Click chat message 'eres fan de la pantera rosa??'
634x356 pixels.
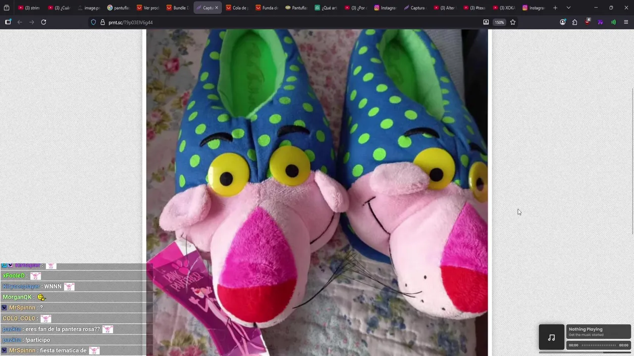pos(62,329)
